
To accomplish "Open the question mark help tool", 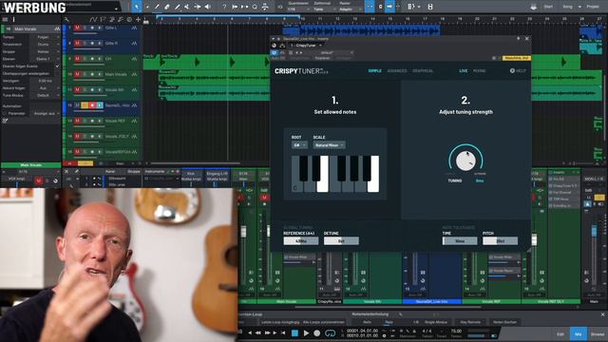I will [x=224, y=7].
